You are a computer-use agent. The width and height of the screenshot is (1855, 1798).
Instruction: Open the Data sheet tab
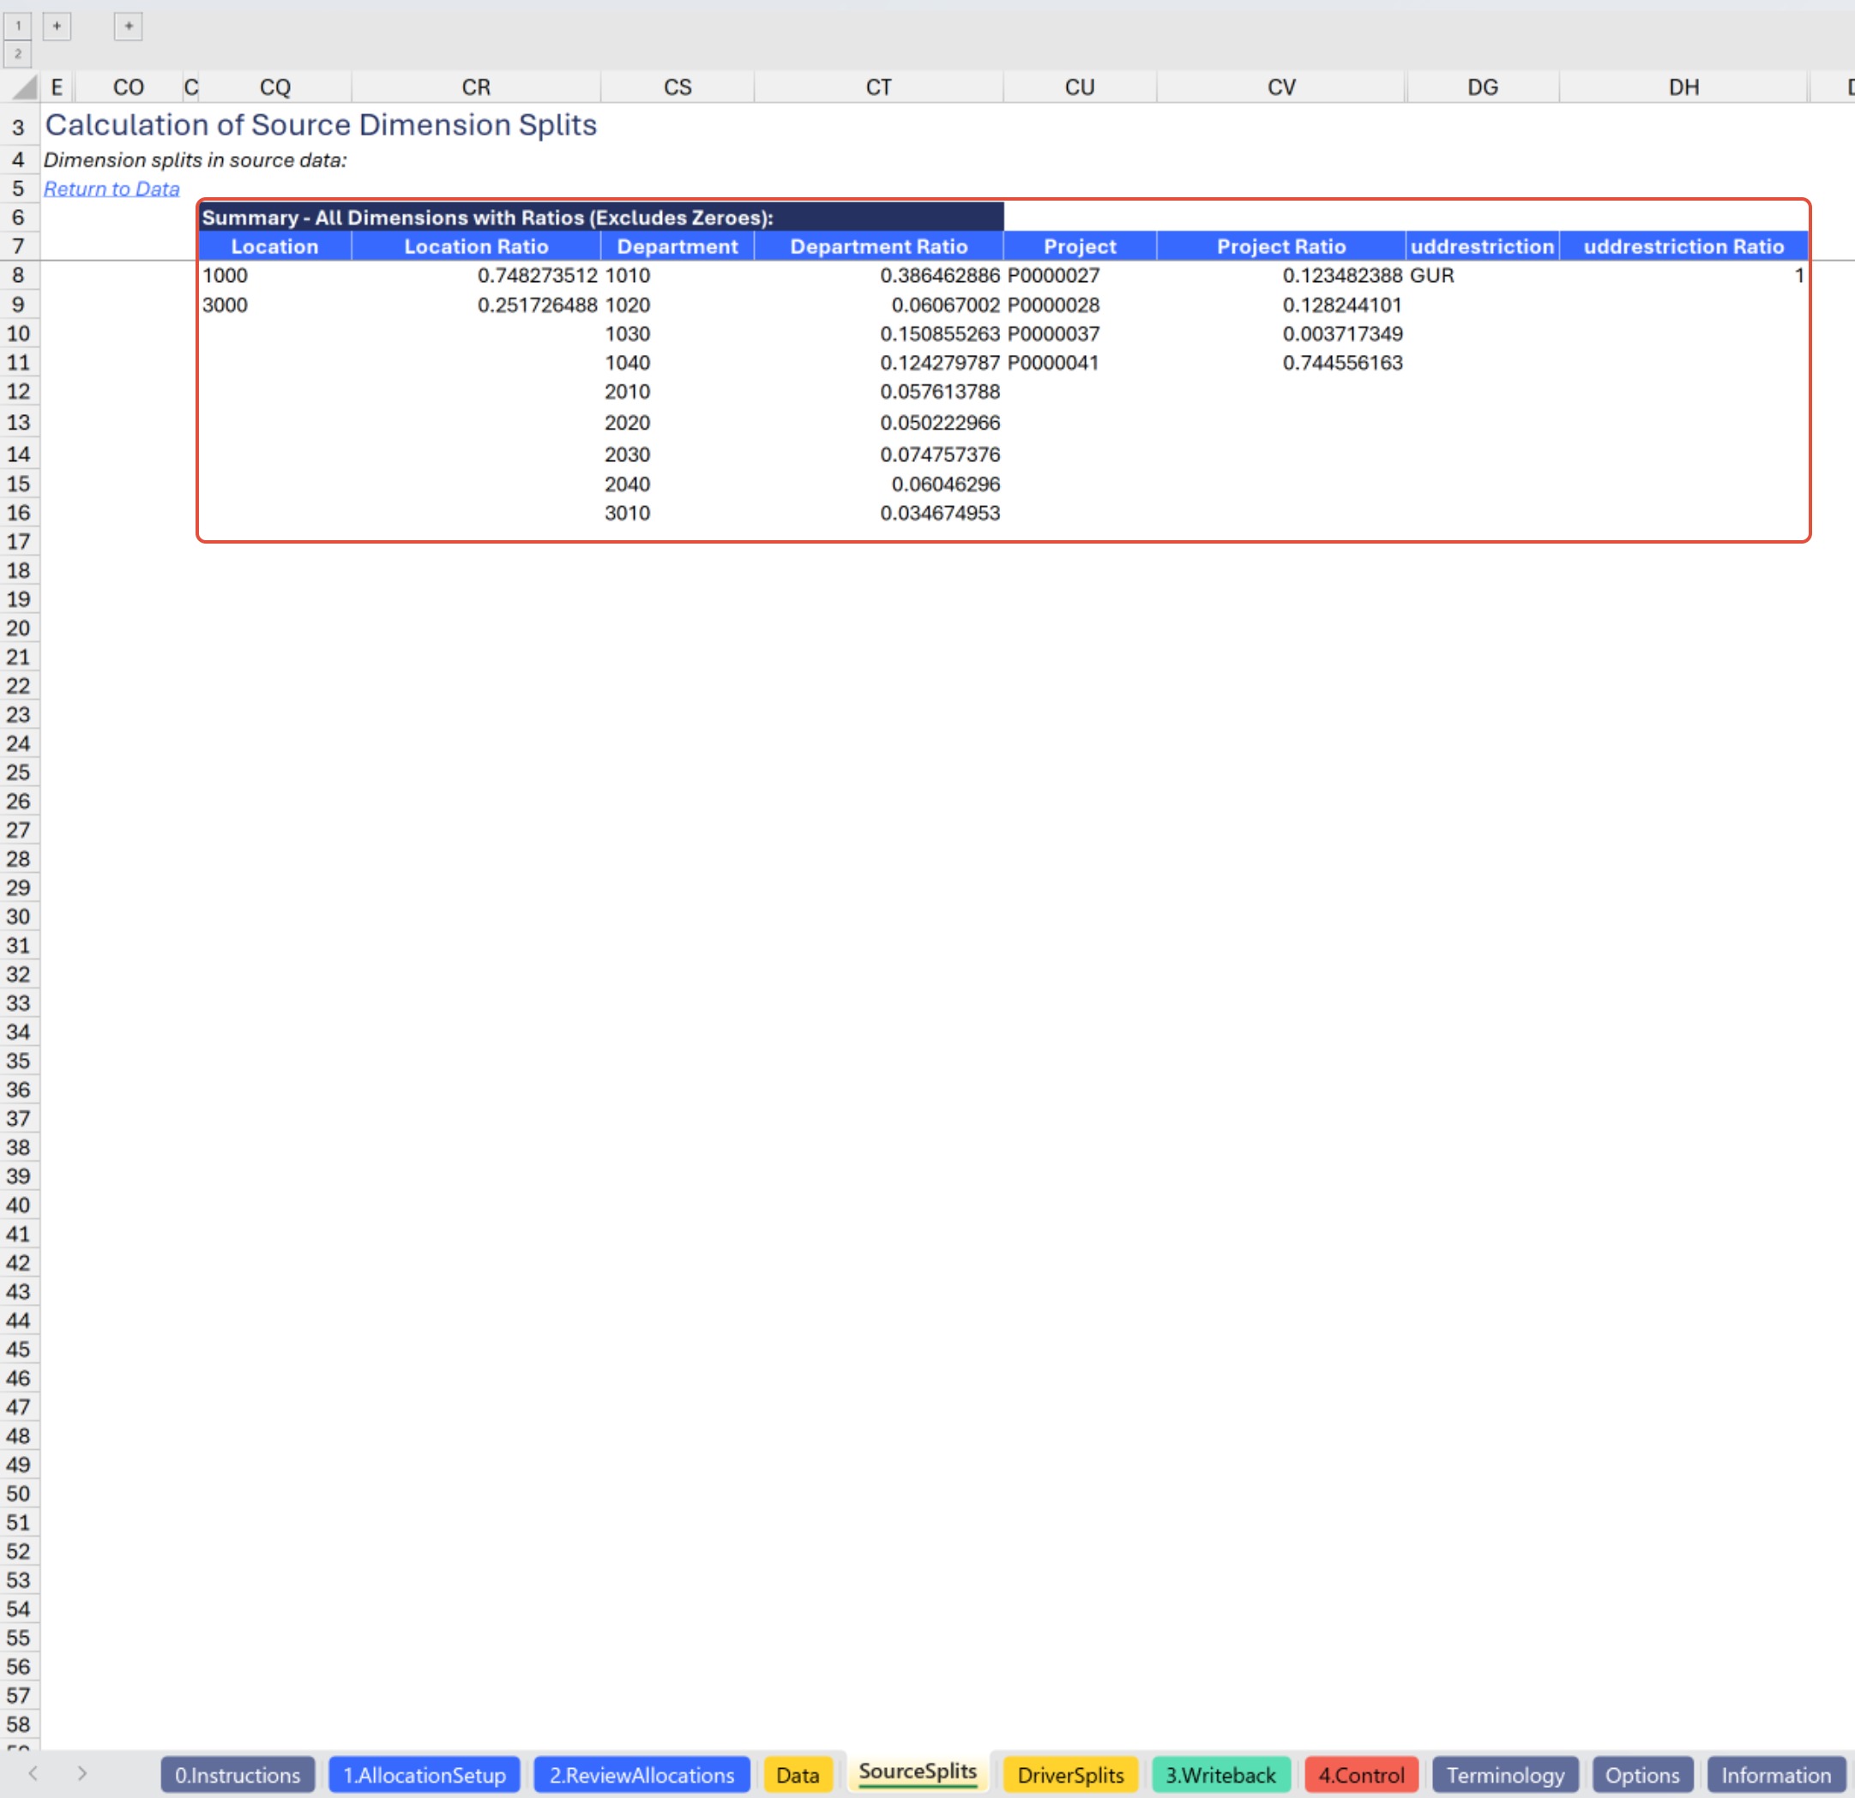[797, 1774]
